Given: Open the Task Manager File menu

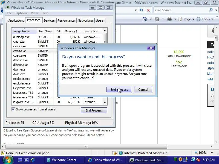Looking at the screenshot, I should (9, 13).
